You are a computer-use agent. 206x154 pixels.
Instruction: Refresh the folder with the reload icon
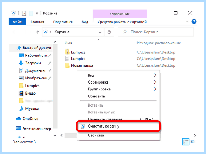click(x=109, y=32)
